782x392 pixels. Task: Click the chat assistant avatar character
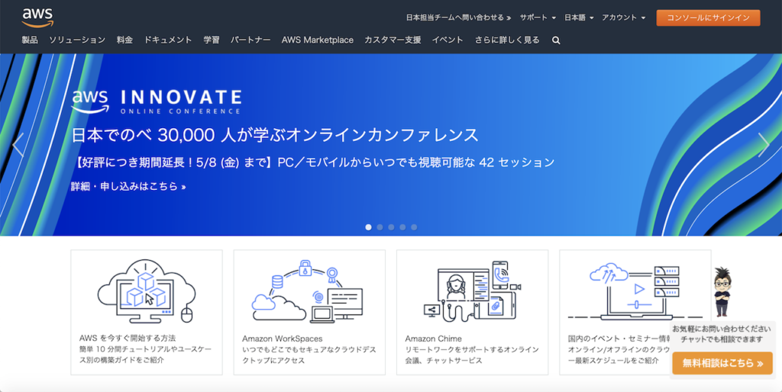pos(722,291)
